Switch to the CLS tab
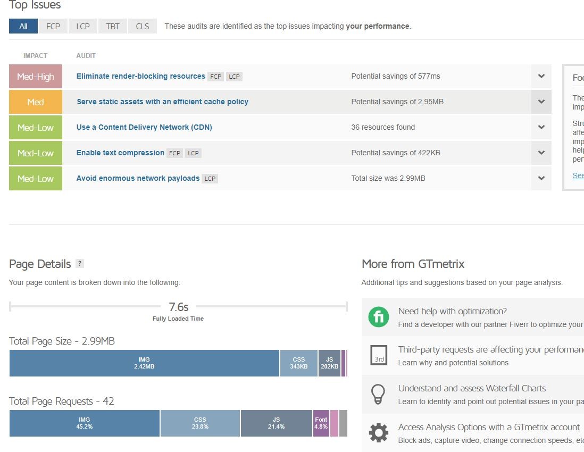Image resolution: width=584 pixels, height=452 pixels. tap(142, 27)
